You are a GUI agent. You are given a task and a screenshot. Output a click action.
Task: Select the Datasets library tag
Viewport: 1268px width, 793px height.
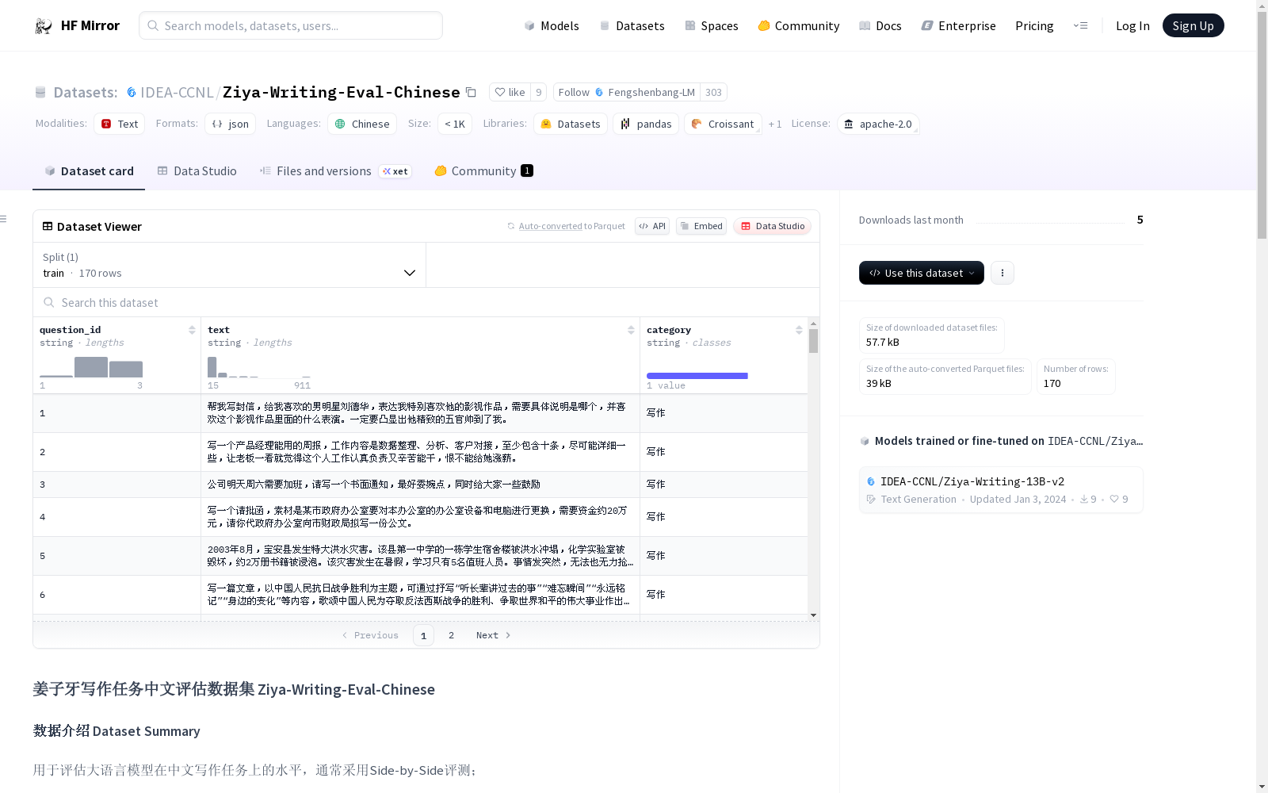click(x=571, y=124)
